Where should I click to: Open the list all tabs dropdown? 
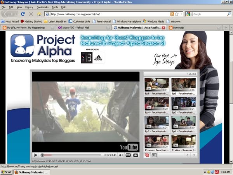tap(231, 28)
